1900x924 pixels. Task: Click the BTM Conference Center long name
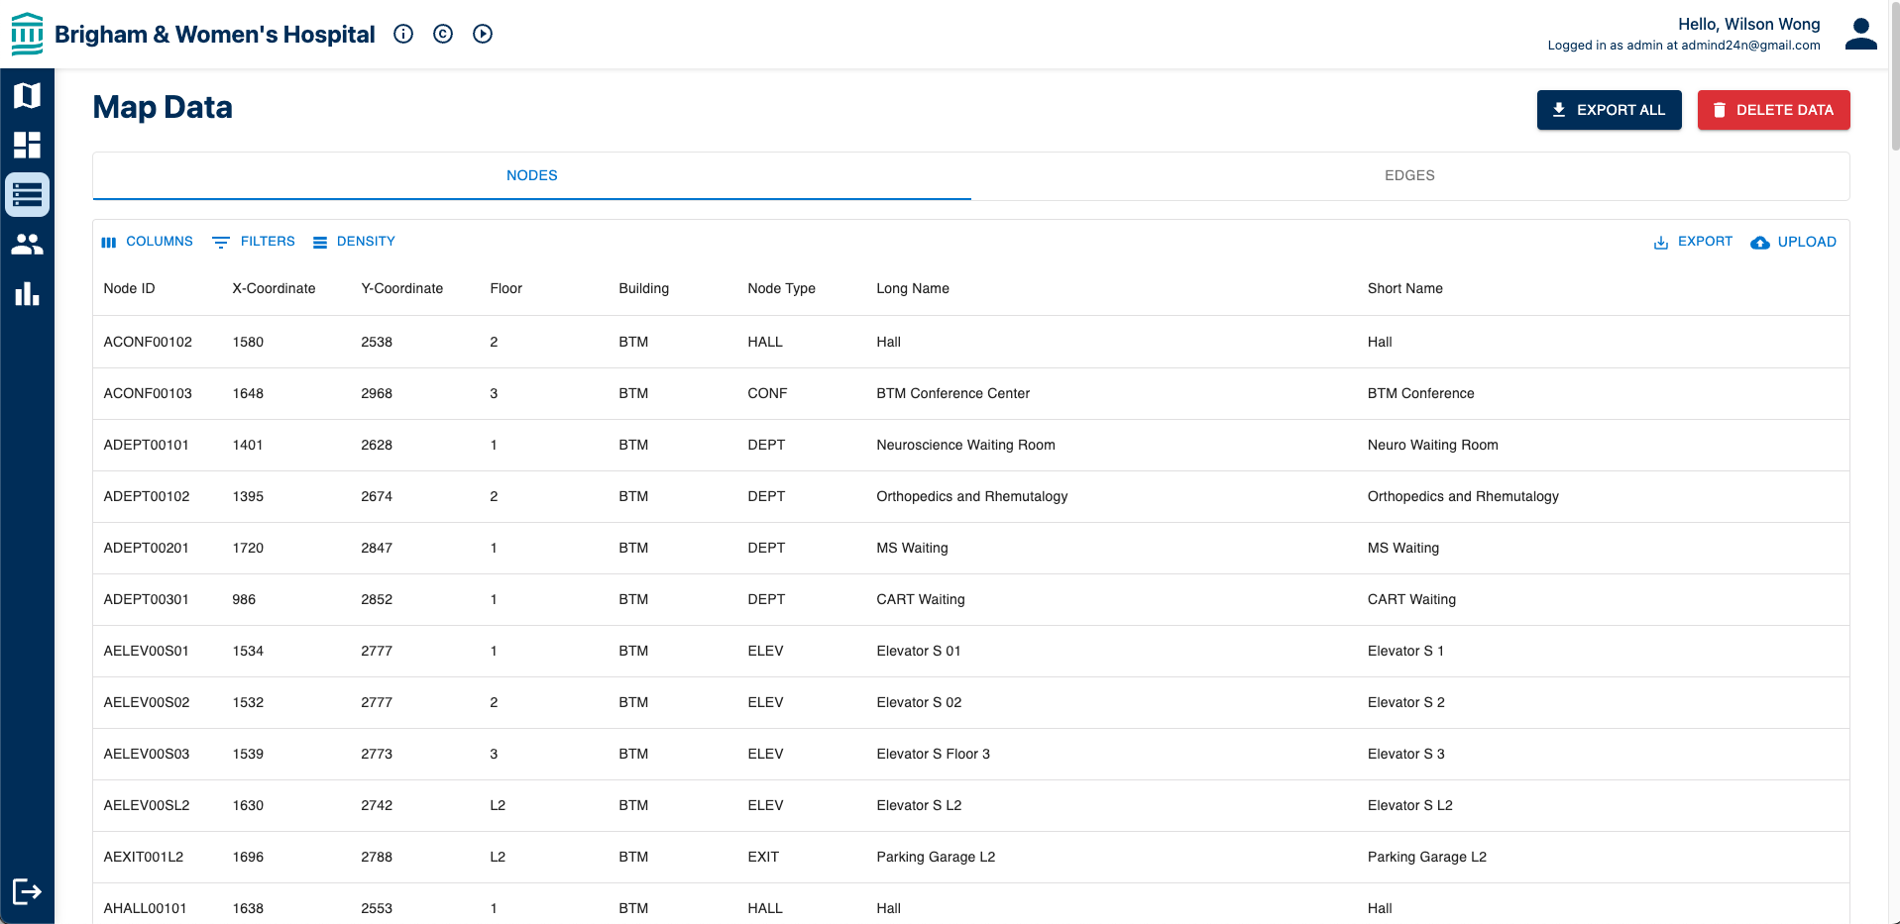tap(952, 393)
